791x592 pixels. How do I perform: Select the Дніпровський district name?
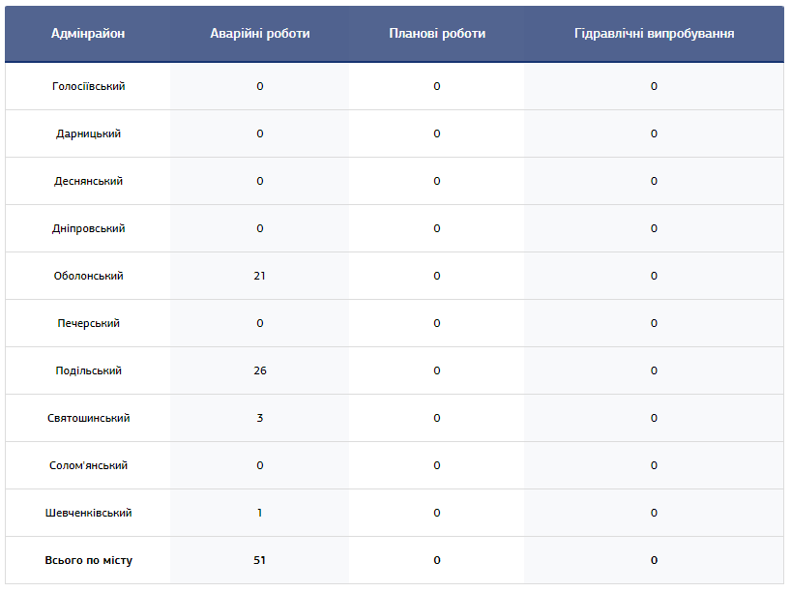coord(88,229)
